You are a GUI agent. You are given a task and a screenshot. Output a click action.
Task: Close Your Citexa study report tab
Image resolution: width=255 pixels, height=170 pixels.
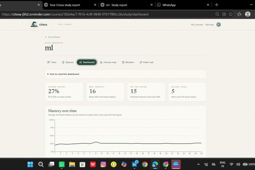(95, 5)
